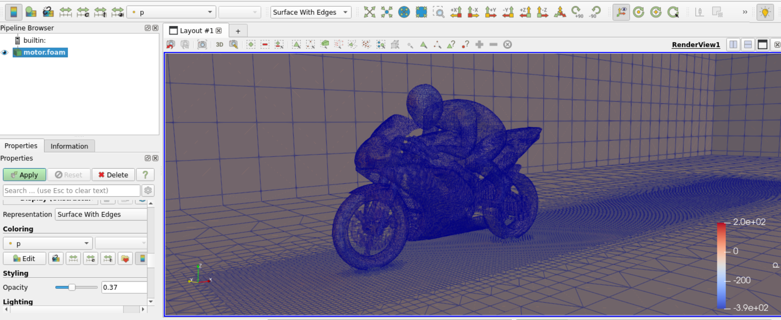Add new layout tab with plus
The height and width of the screenshot is (320, 781).
click(x=238, y=31)
